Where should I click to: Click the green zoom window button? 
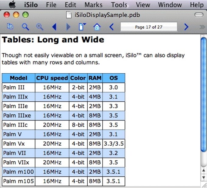(x=25, y=15)
